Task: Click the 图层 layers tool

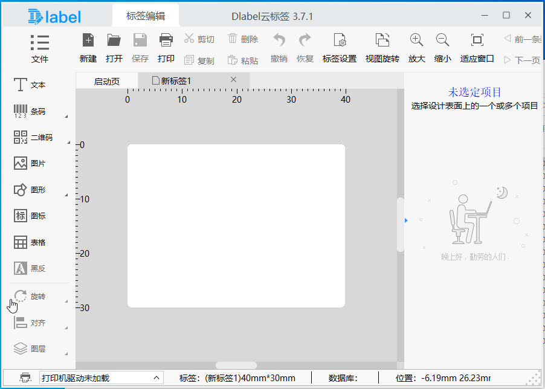Action: click(x=30, y=349)
